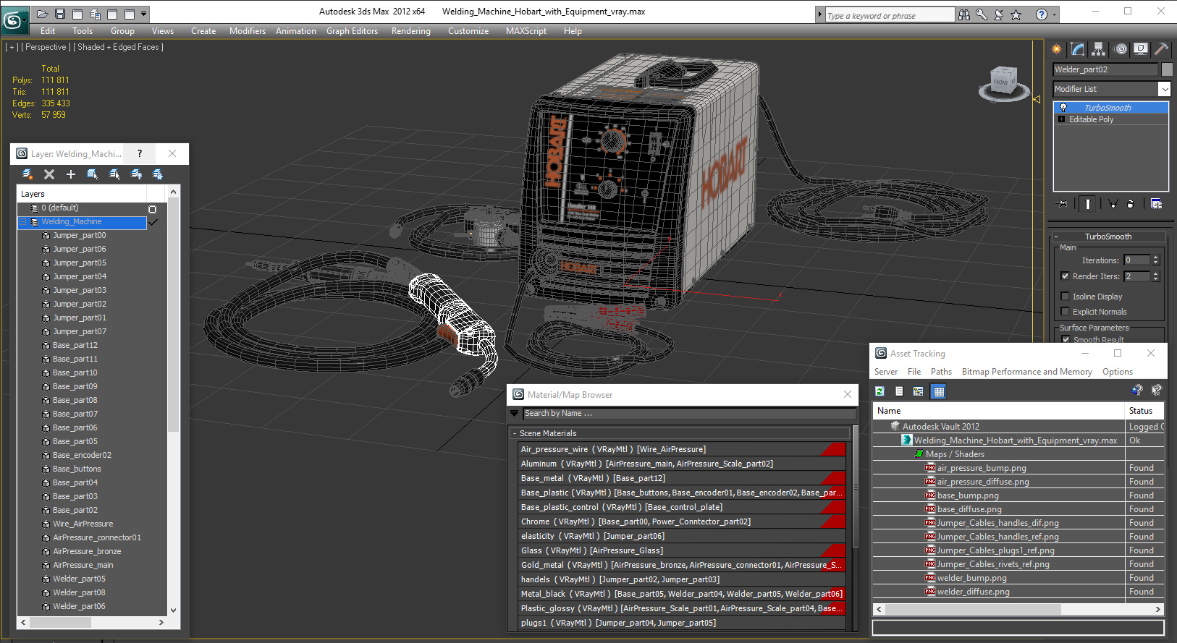
Task: Toggle the box next to 0 (default) layer
Action: (152, 209)
